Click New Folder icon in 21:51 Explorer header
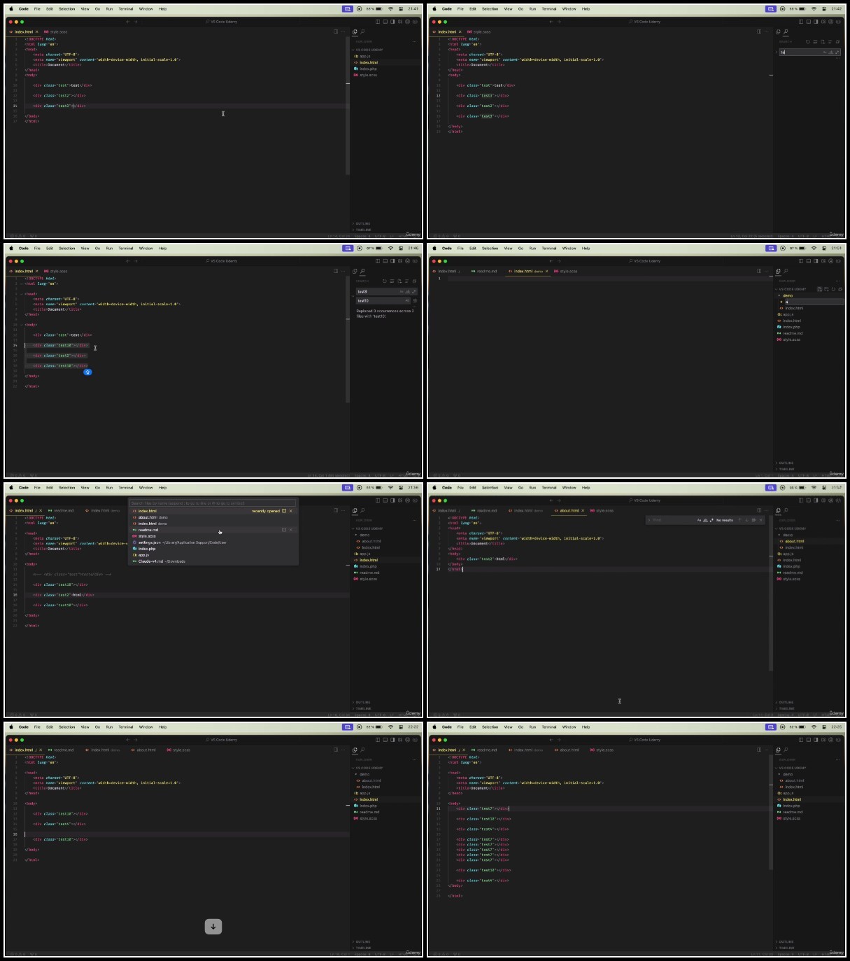850x961 pixels. [x=826, y=289]
